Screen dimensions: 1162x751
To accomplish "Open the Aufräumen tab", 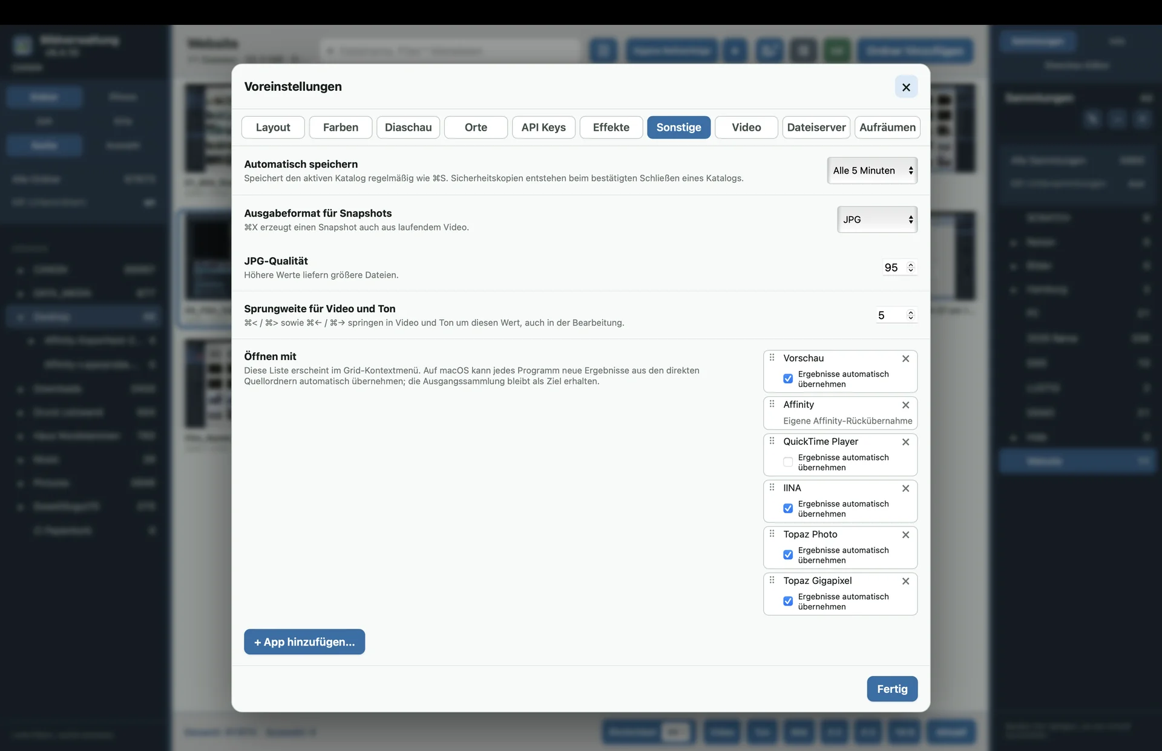I will coord(887,127).
